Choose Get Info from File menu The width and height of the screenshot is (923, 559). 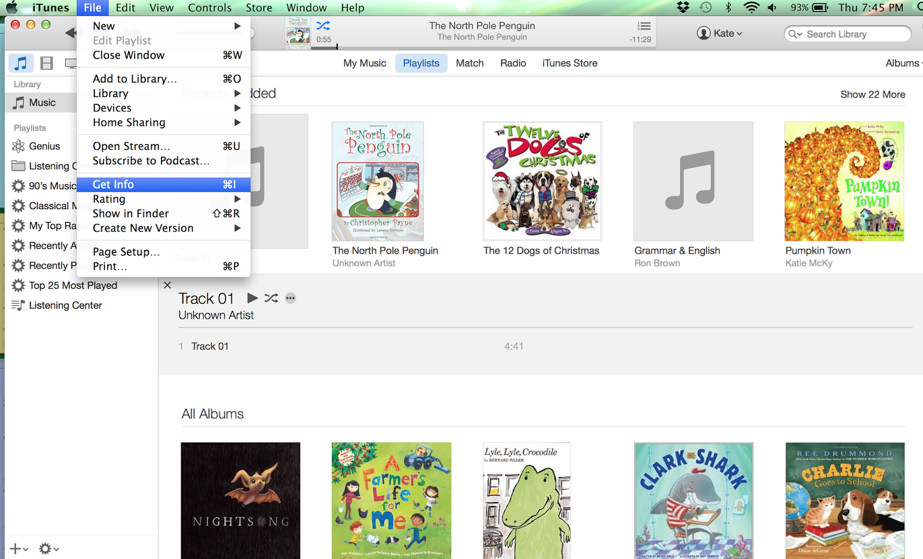pos(164,184)
